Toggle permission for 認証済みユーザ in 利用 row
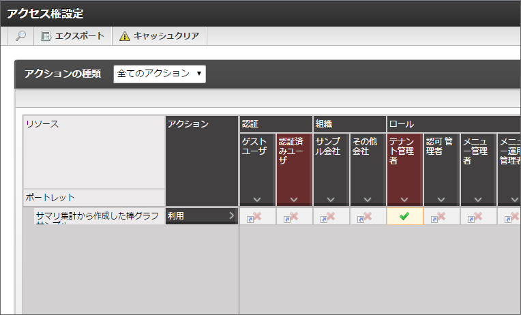Viewport: 521px width, 315px height. click(295, 216)
